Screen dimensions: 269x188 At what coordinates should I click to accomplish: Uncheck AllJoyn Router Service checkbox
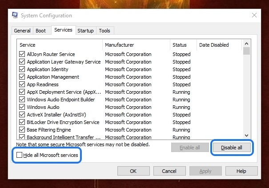(x=22, y=54)
